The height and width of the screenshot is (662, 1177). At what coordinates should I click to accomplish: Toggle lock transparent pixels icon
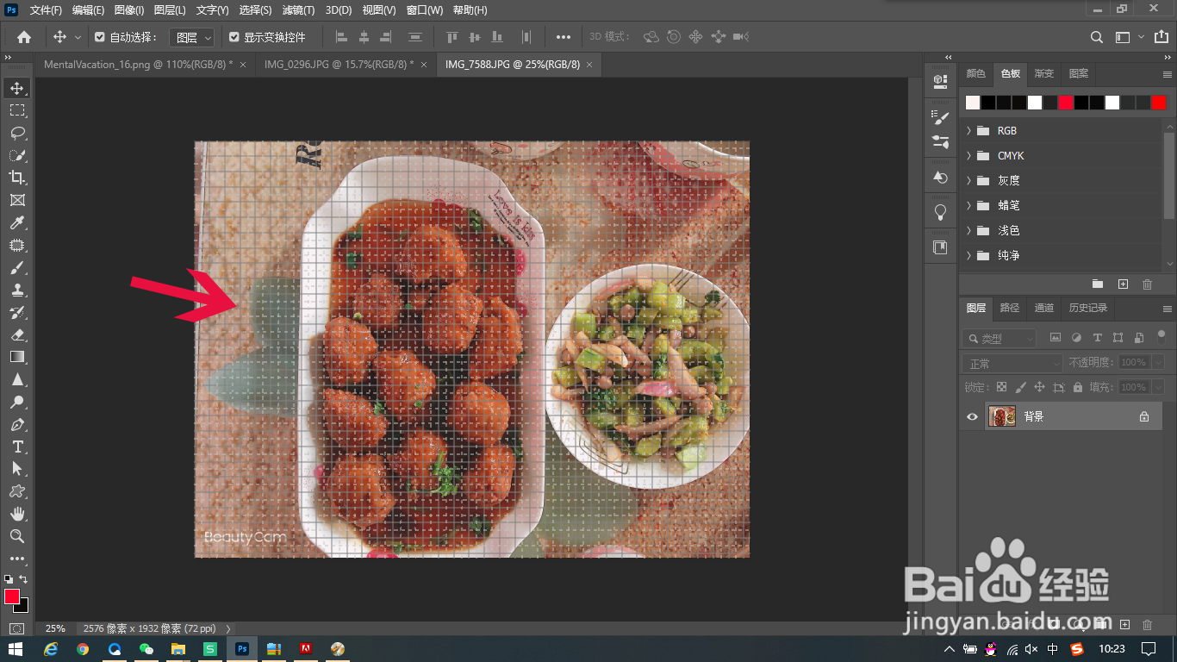(x=1001, y=387)
